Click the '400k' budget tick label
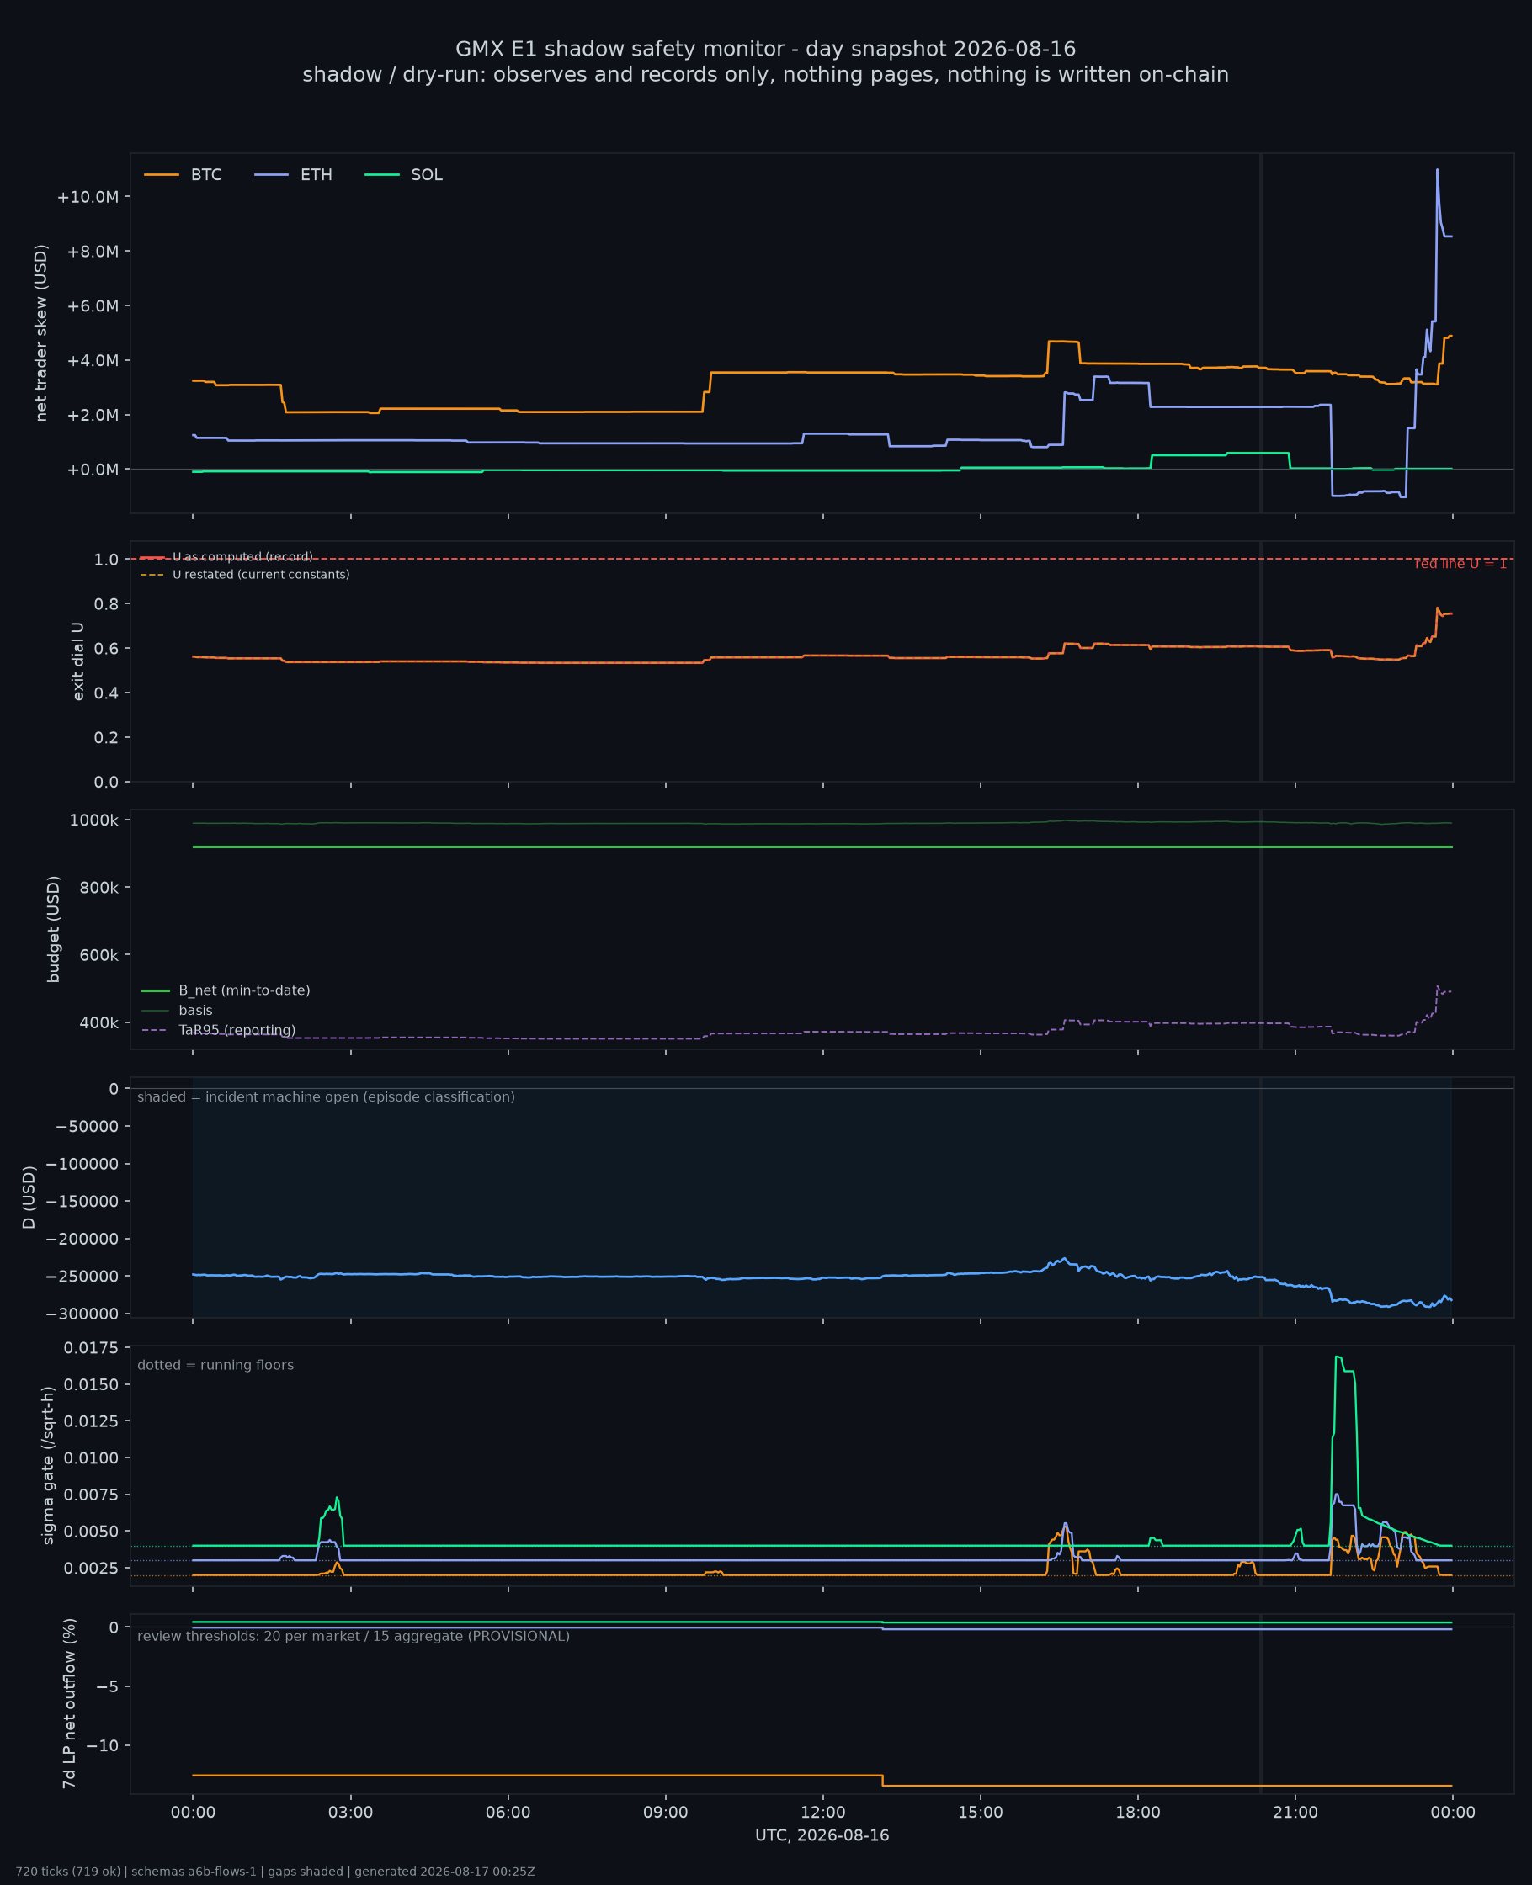The image size is (1532, 1885). tap(98, 1023)
